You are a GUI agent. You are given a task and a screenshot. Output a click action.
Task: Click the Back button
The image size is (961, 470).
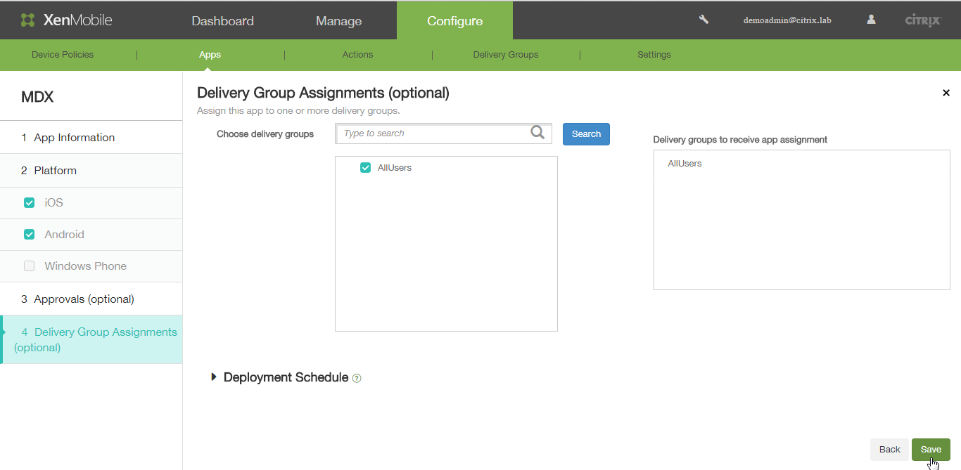(x=889, y=450)
